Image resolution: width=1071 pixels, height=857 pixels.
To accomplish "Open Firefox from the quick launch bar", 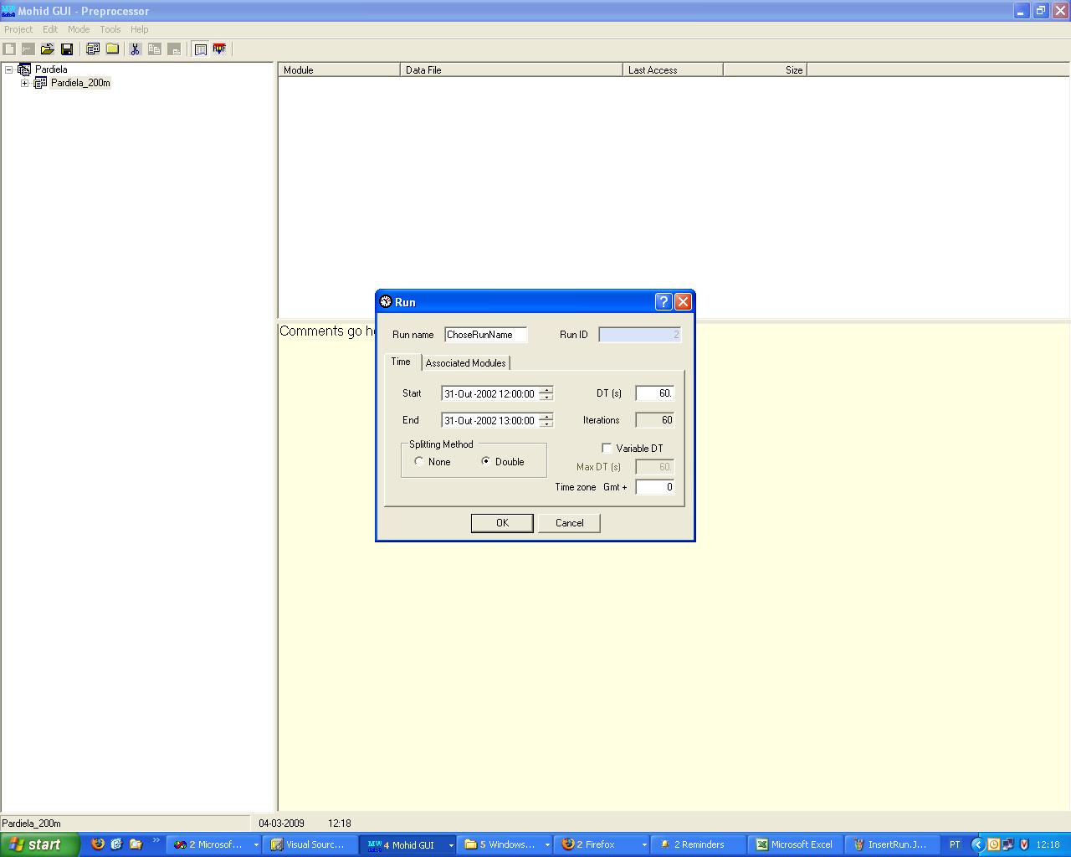I will coord(98,844).
